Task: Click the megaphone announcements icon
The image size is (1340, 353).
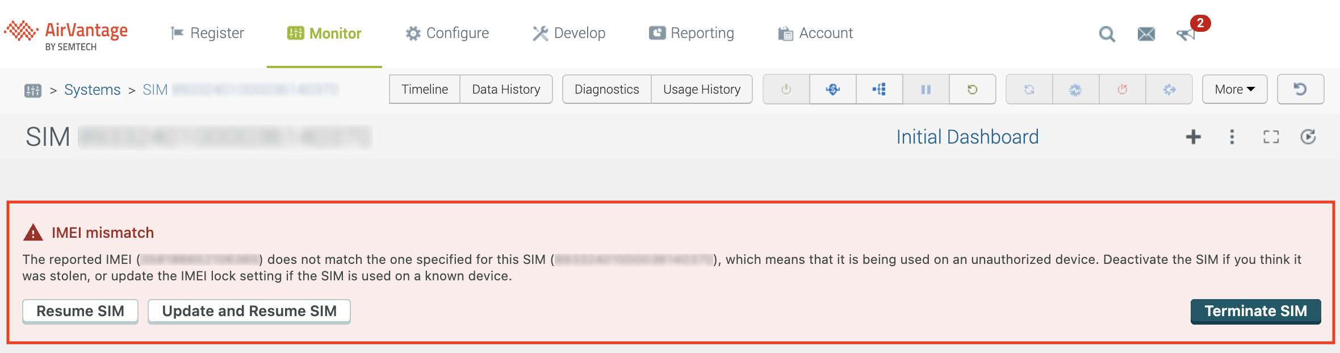Action: pyautogui.click(x=1186, y=34)
